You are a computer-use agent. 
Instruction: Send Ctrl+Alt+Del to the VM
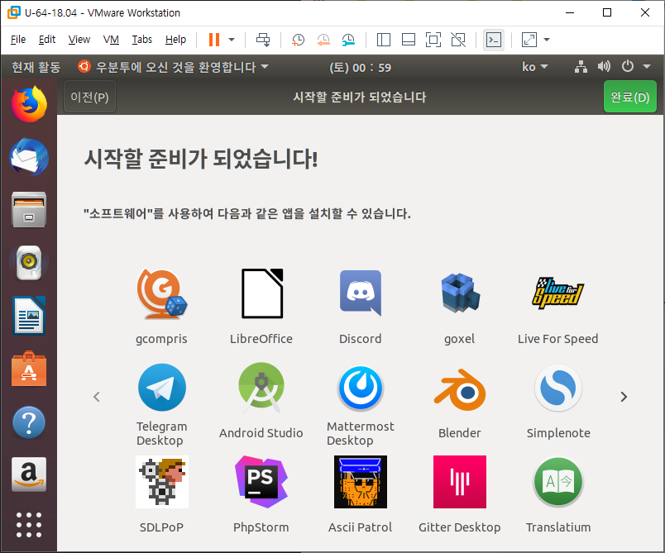tap(263, 40)
